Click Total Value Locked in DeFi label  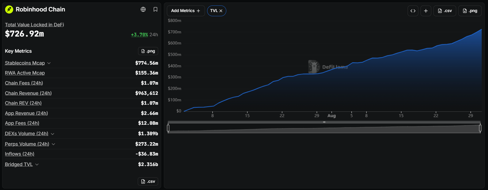[35, 25]
